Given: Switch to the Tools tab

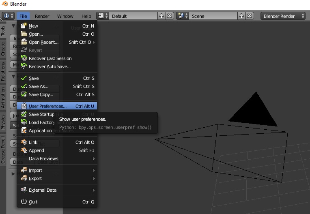Looking at the screenshot, I should (x=3, y=30).
